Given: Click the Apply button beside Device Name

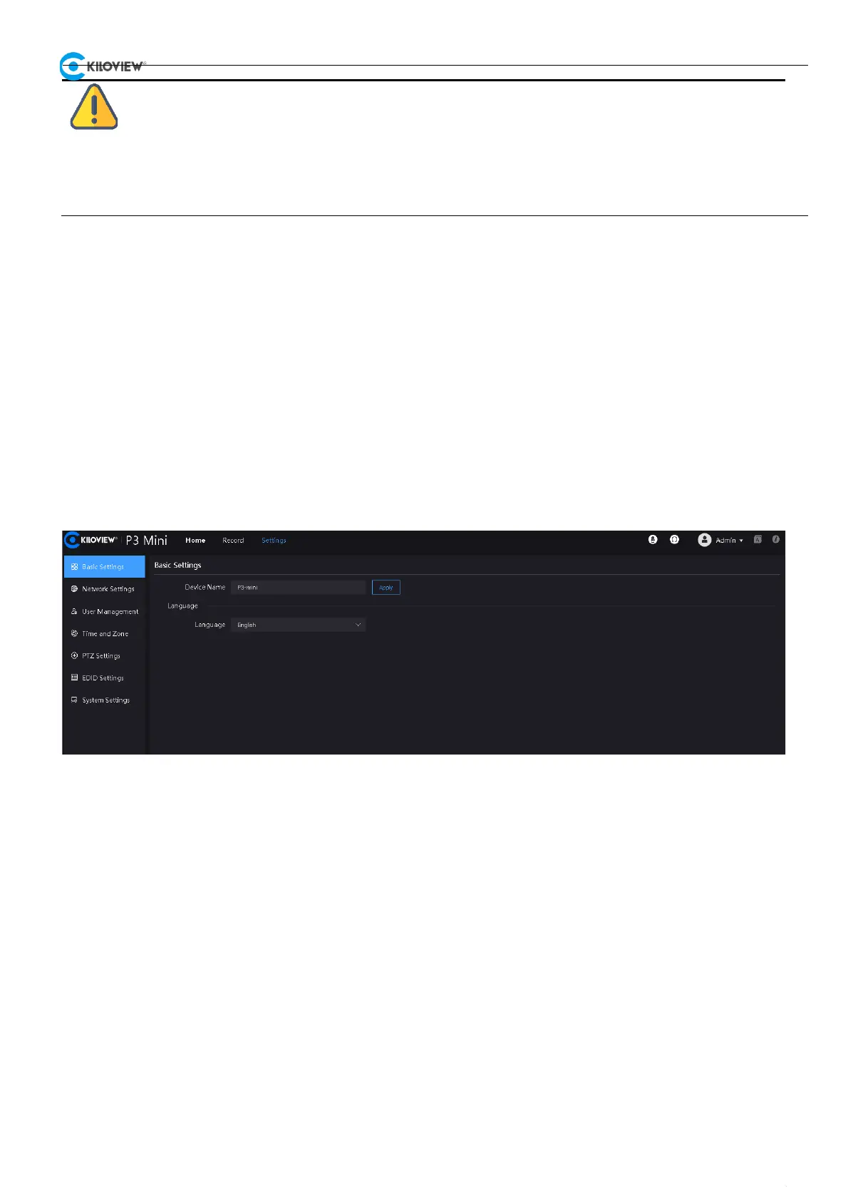Looking at the screenshot, I should tap(386, 588).
